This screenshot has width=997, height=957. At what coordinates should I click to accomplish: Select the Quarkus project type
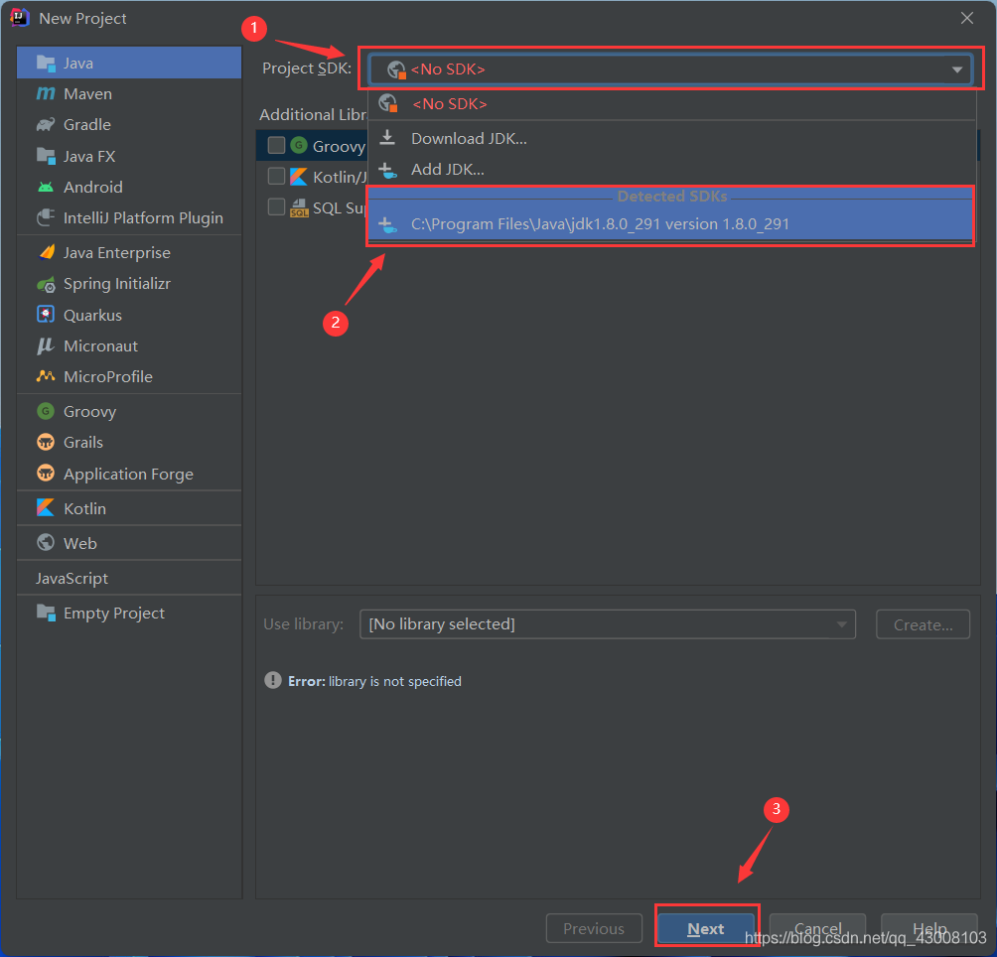129,315
